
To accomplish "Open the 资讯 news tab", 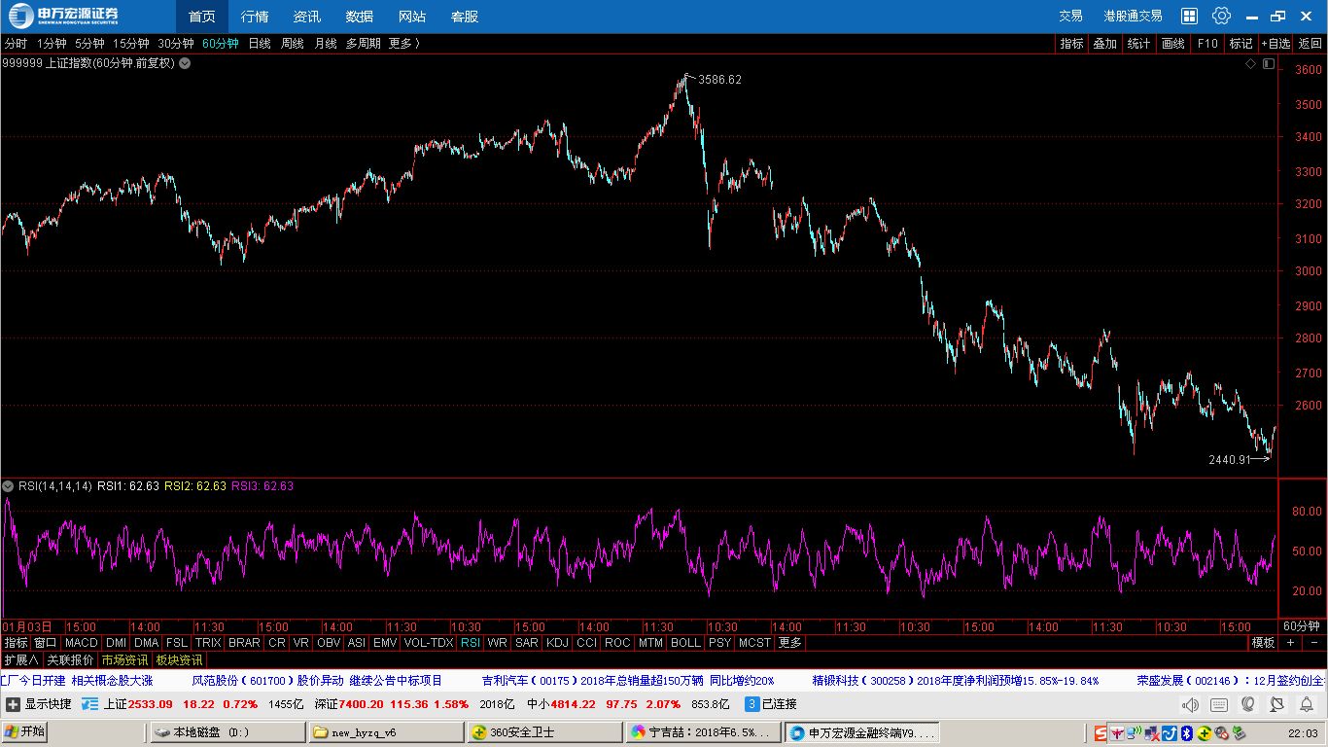I will click(x=307, y=17).
